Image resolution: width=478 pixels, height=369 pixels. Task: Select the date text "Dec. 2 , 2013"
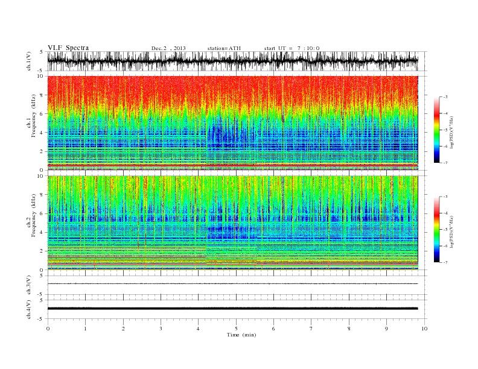pos(168,48)
